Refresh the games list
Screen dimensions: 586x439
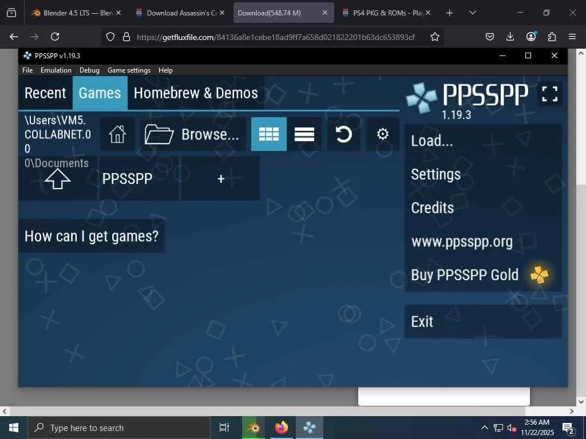click(x=343, y=134)
